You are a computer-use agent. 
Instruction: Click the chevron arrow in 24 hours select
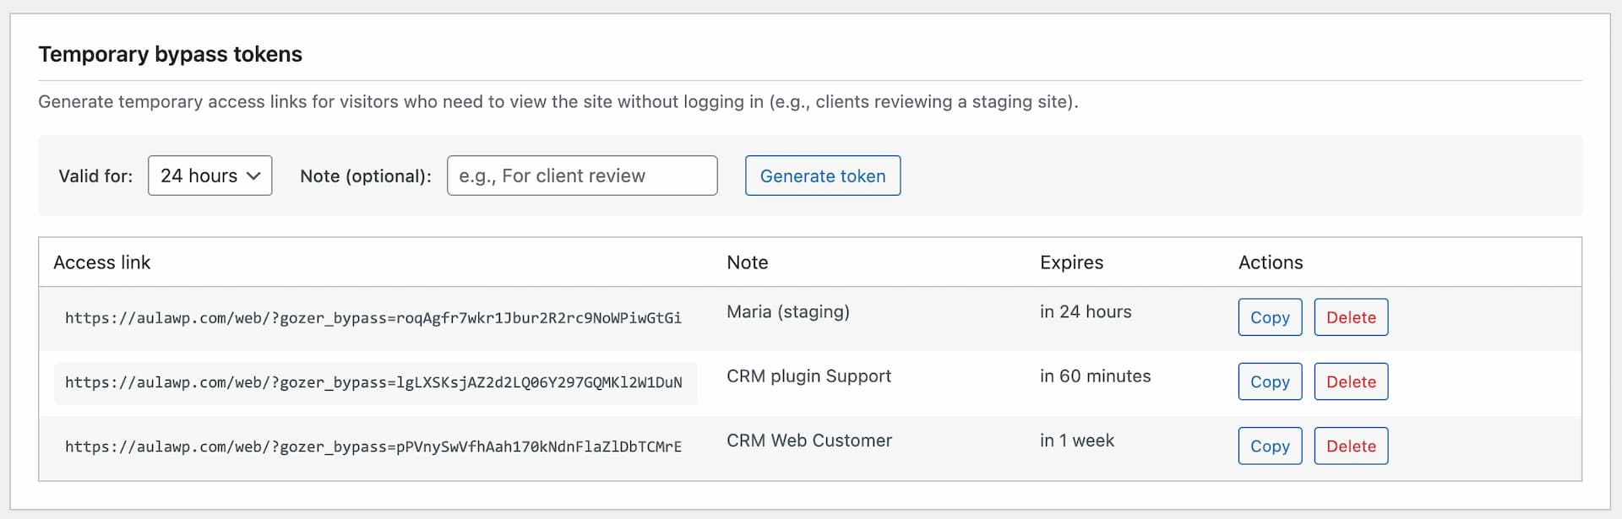(x=253, y=176)
